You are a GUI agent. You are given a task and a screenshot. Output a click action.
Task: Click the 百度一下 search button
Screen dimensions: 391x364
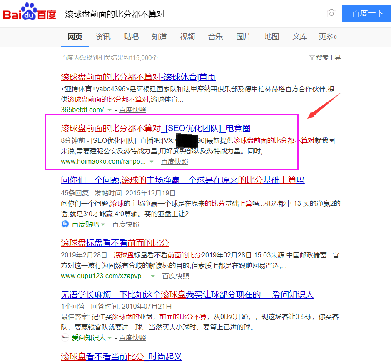(x=366, y=13)
